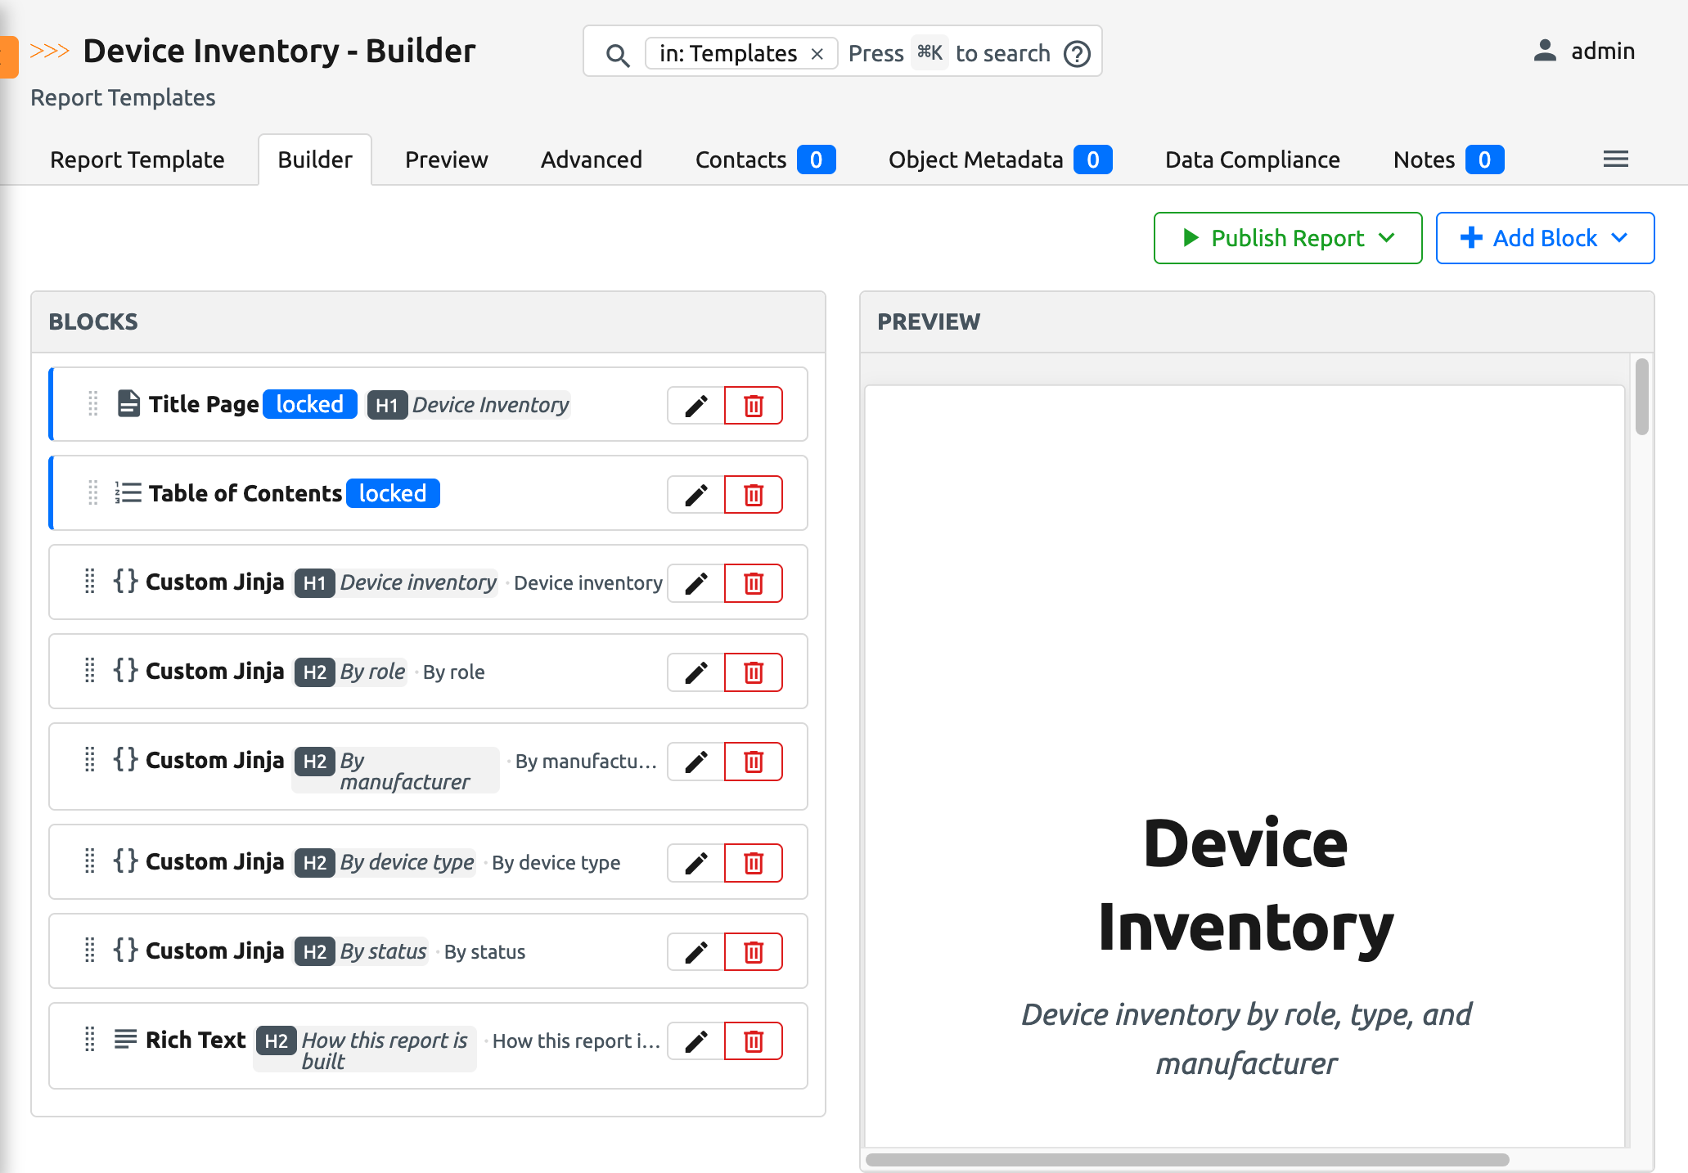Select the Builder tab
The width and height of the screenshot is (1688, 1173).
tap(315, 160)
